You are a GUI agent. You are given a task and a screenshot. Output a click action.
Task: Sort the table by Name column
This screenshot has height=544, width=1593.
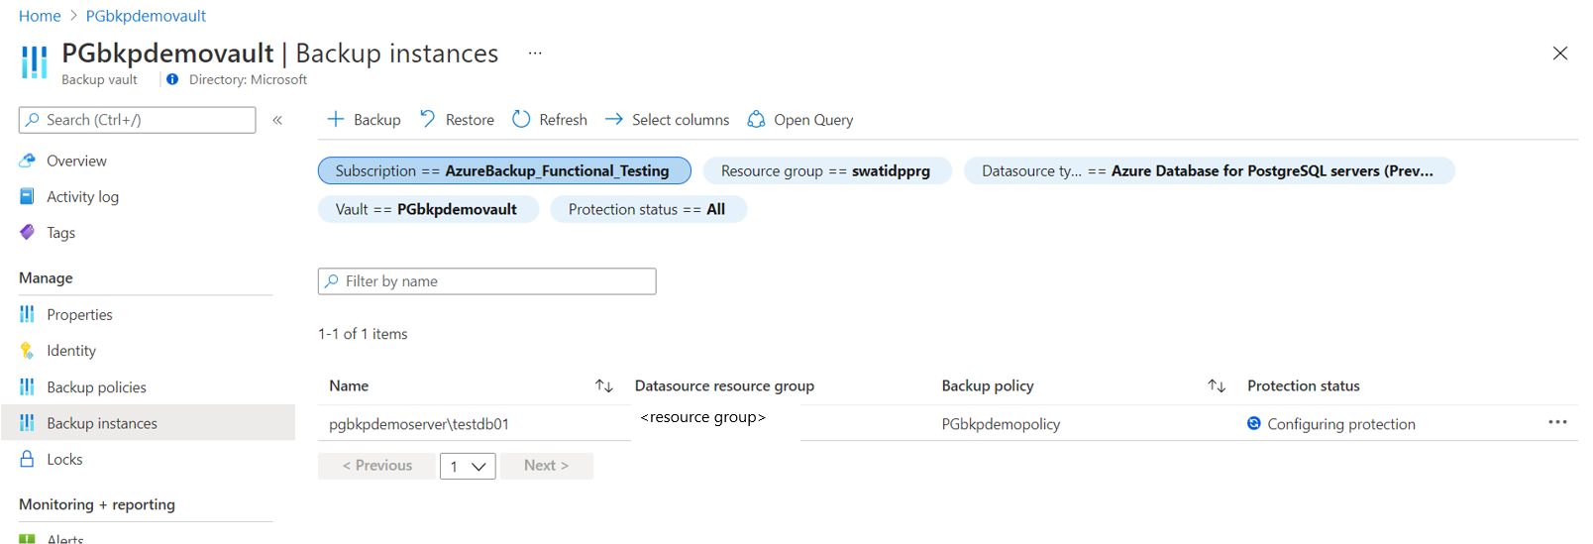pyautogui.click(x=603, y=386)
